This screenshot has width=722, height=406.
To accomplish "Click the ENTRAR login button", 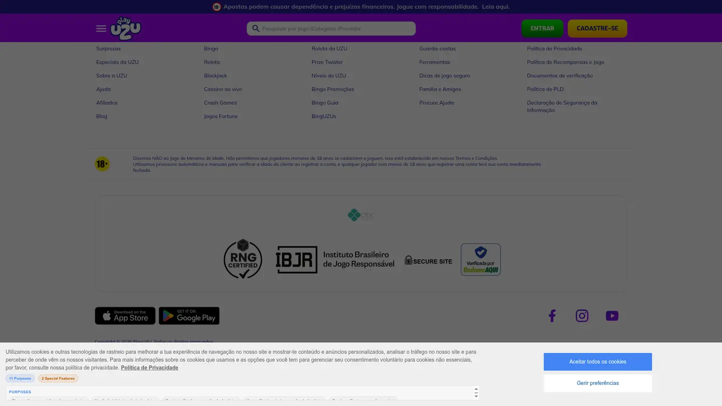I will pyautogui.click(x=543, y=29).
